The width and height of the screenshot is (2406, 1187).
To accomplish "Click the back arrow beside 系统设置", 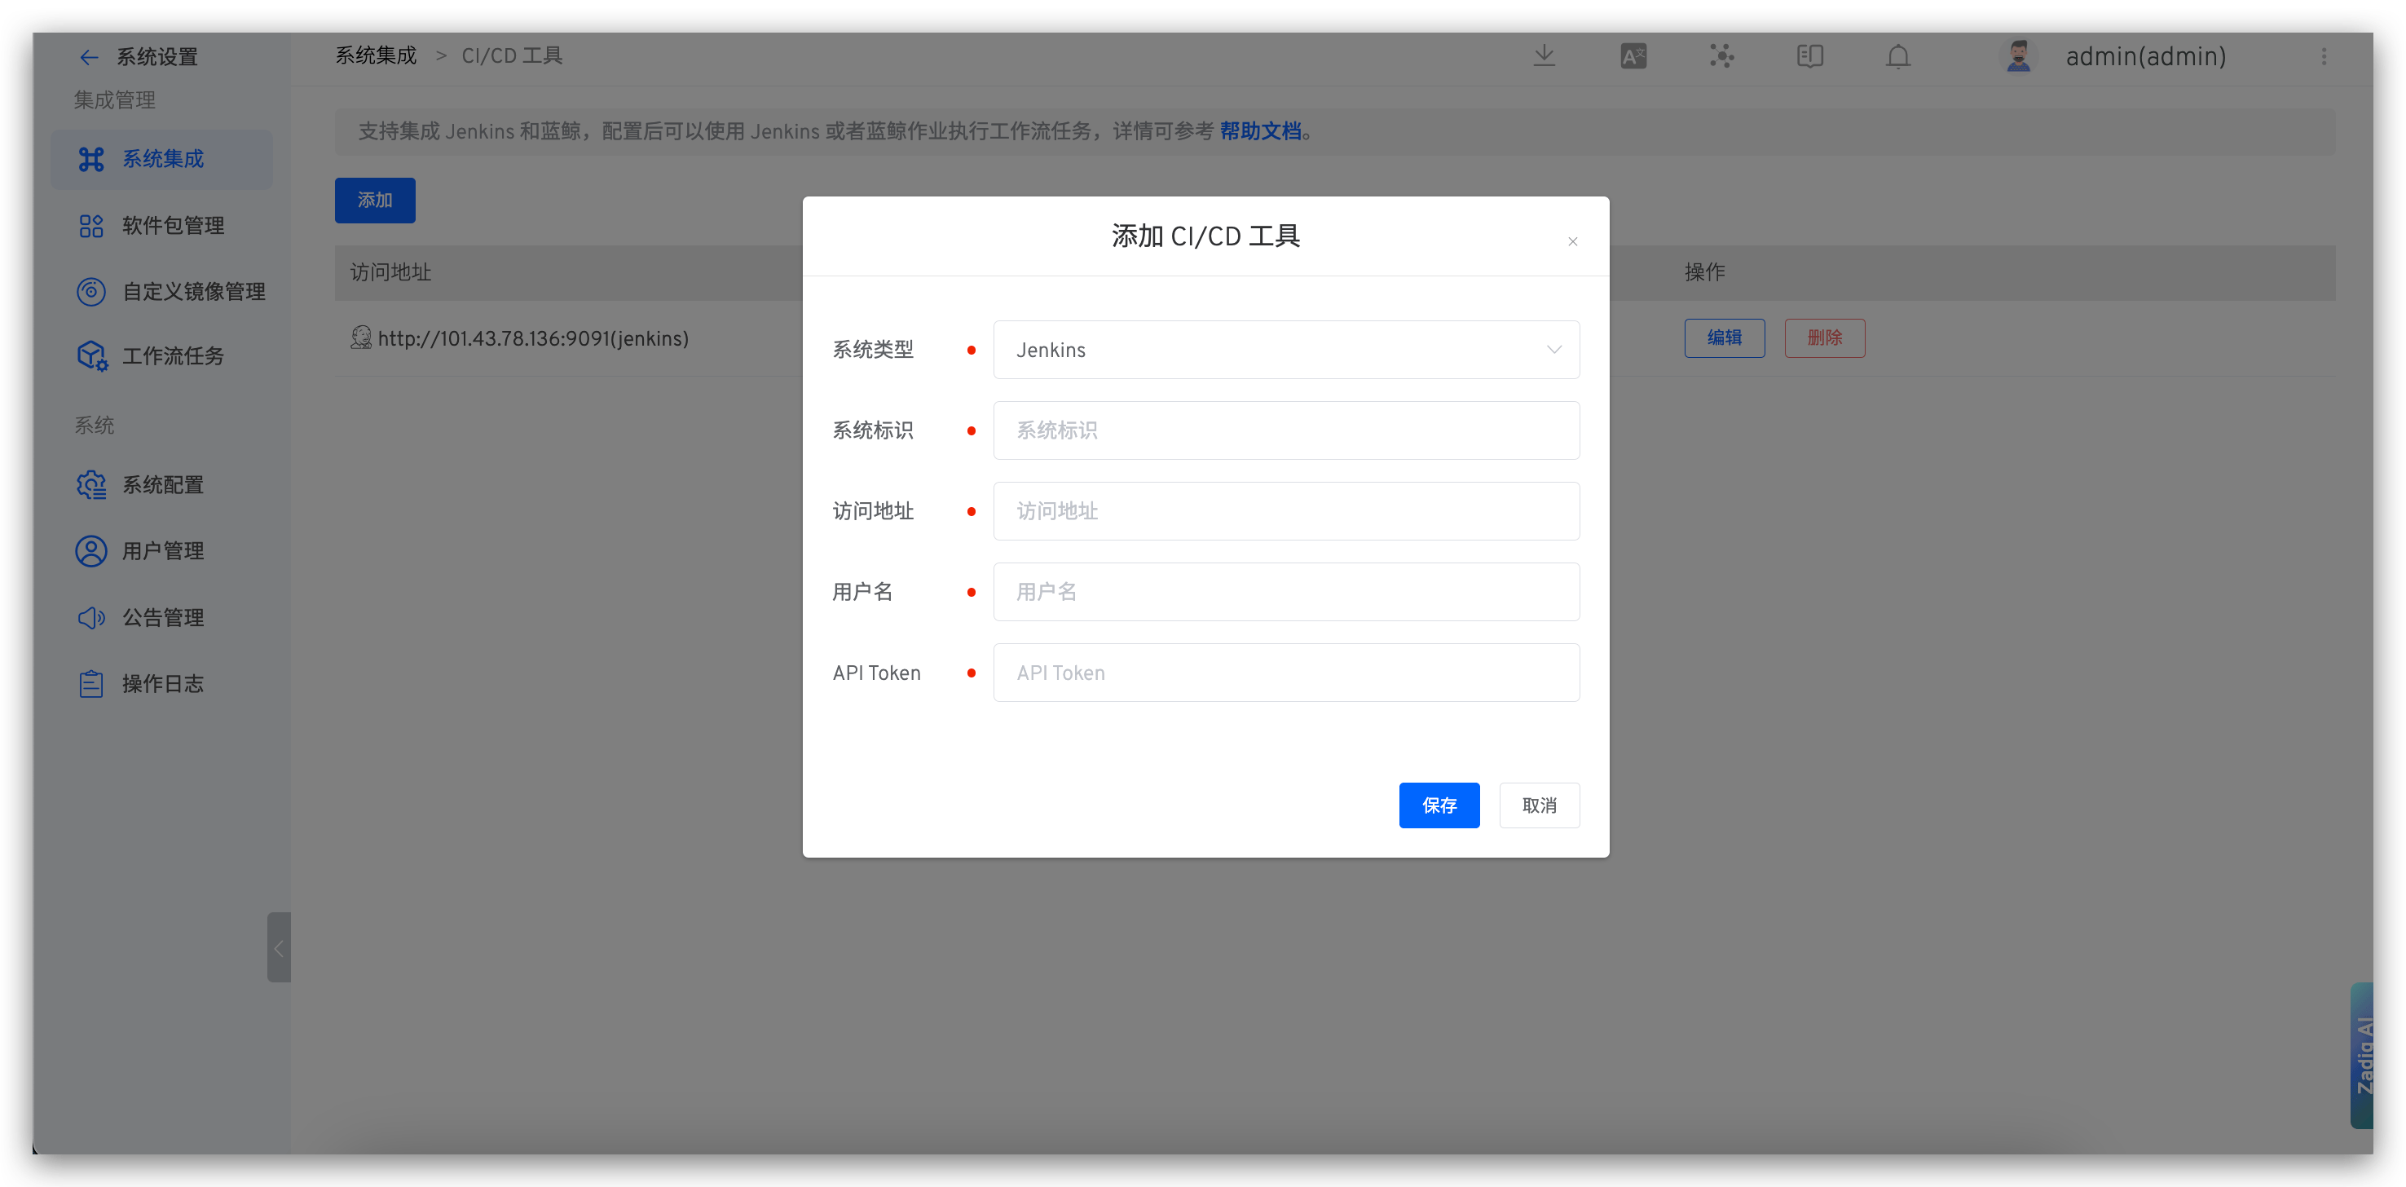I will point(89,57).
